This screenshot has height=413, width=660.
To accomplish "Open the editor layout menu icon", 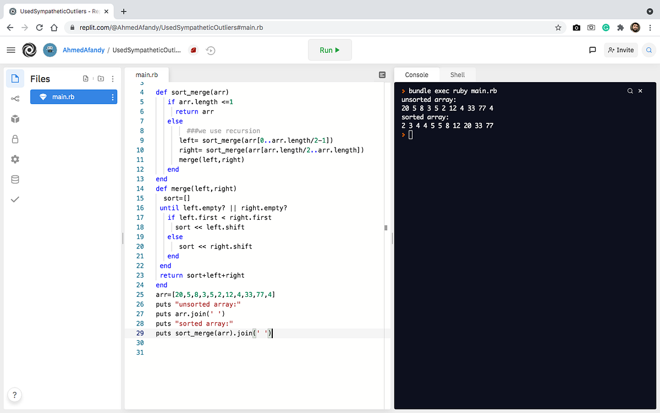I will tap(382, 74).
